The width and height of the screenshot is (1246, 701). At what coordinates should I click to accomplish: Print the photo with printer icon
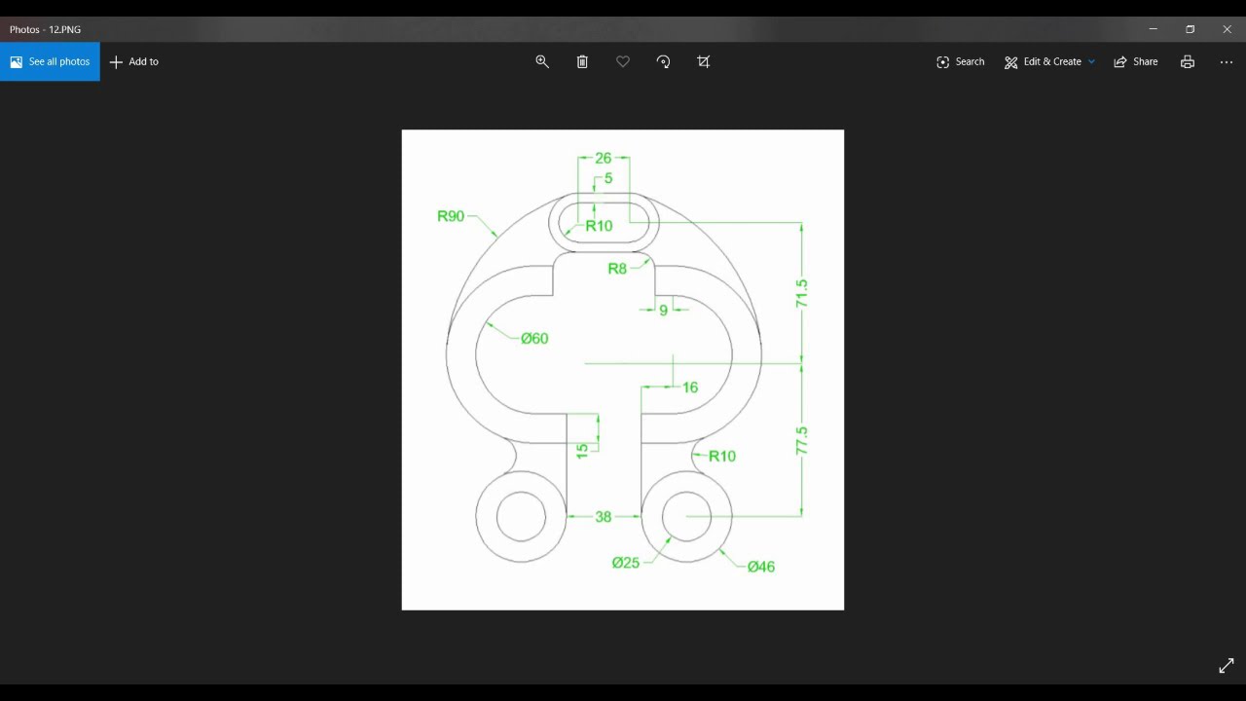(x=1188, y=61)
